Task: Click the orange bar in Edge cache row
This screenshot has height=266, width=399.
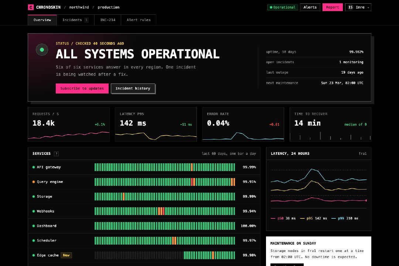Action: (x=213, y=255)
